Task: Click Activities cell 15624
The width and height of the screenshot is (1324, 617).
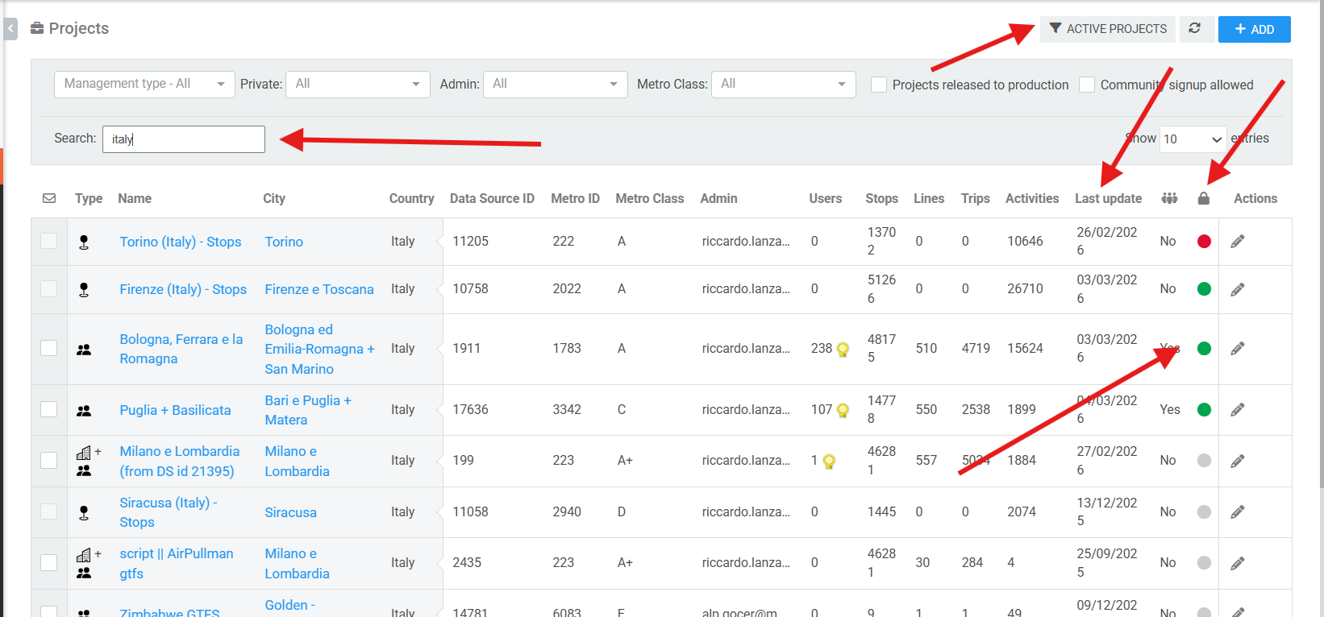Action: coord(1026,348)
